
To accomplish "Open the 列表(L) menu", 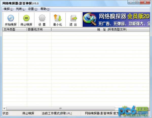I will (x=21, y=9).
